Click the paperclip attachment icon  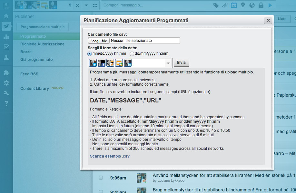coord(225,5)
